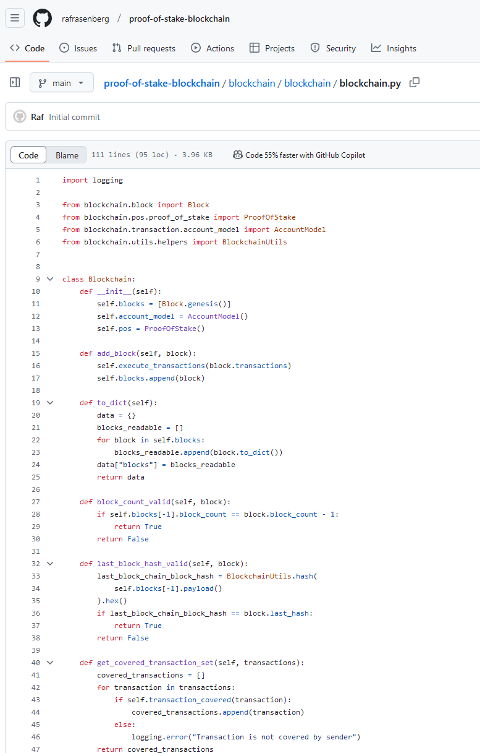Open the Issues tab
480x753 pixels.
tap(78, 48)
